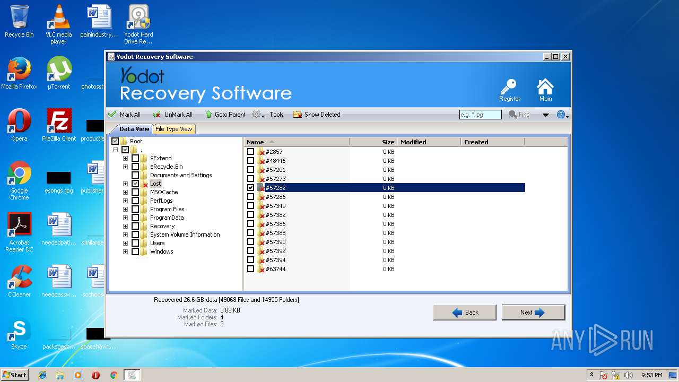Sort by Size column header
The width and height of the screenshot is (679, 382).
pos(373,142)
